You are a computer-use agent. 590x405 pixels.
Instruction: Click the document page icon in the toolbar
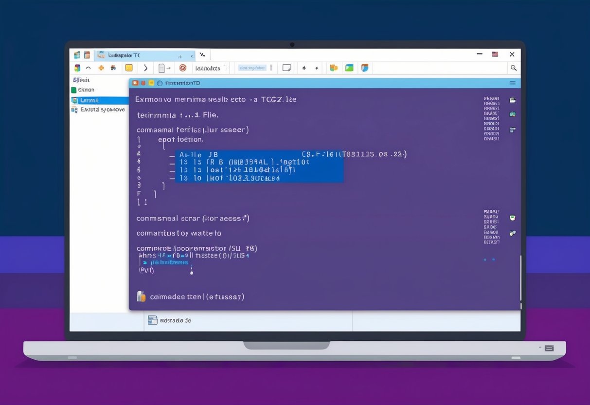coord(162,68)
